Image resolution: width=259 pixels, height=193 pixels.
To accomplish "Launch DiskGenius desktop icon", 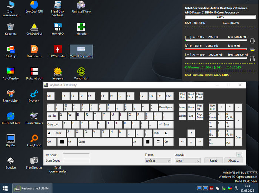I will tap(34, 51).
